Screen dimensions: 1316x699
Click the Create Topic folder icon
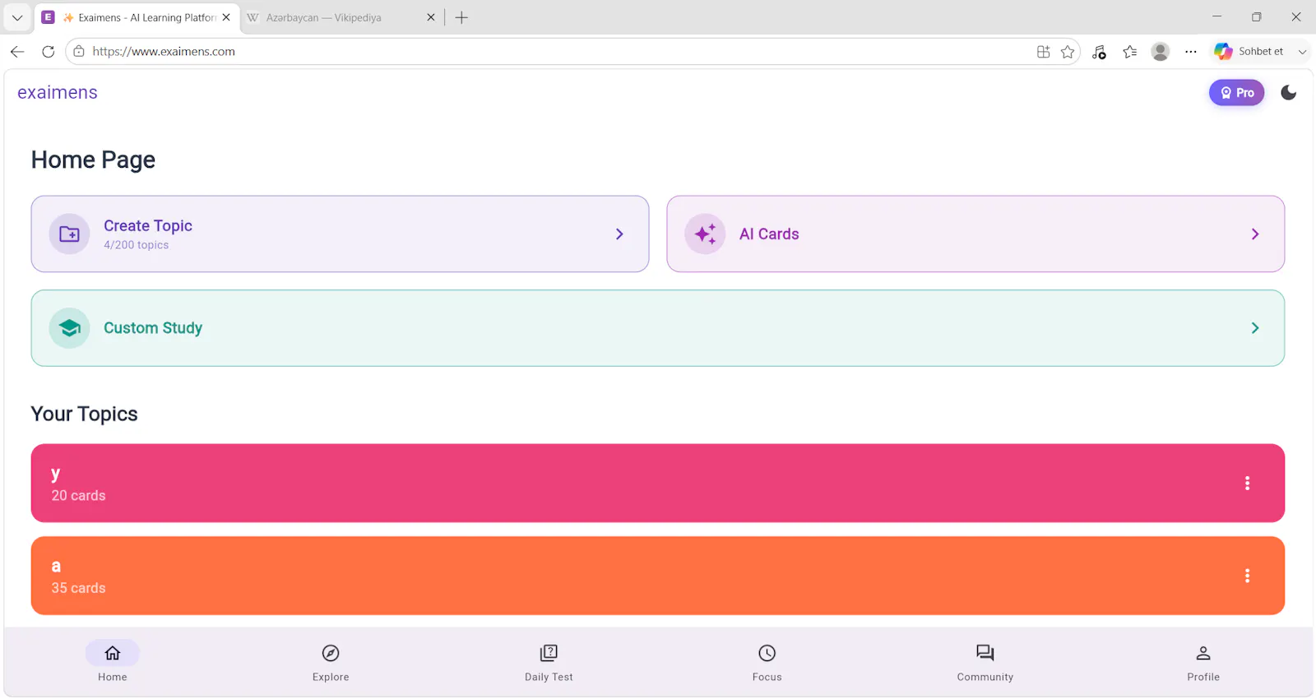70,234
